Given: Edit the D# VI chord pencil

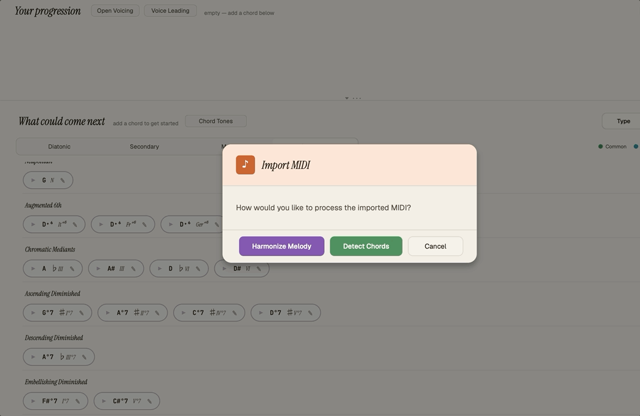Looking at the screenshot, I should pyautogui.click(x=259, y=268).
